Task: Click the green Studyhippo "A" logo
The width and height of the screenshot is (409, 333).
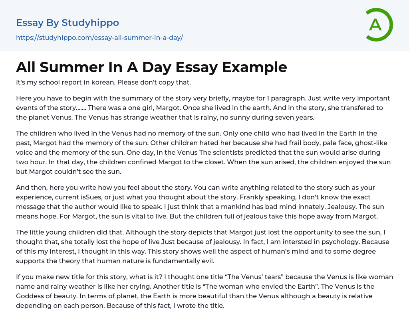Action: (x=378, y=25)
